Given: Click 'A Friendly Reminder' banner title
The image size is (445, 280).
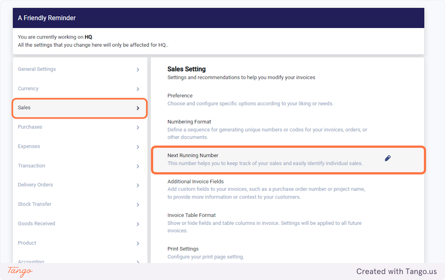Looking at the screenshot, I should click(47, 18).
